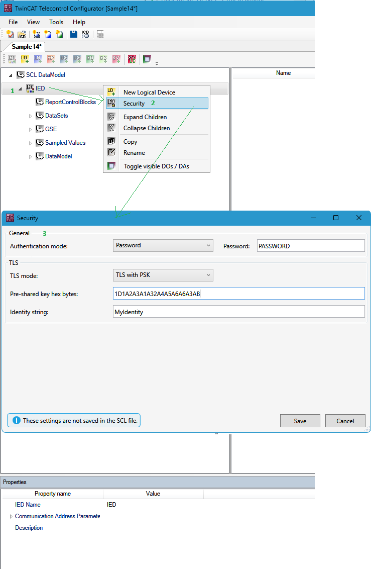Screen dimensions: 371x569
Task: Select the DataSets tree item
Action: tap(57, 116)
